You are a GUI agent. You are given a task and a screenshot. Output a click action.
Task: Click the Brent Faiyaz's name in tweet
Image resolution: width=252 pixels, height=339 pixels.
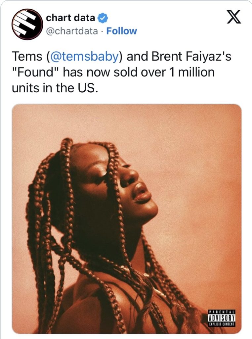(x=191, y=56)
